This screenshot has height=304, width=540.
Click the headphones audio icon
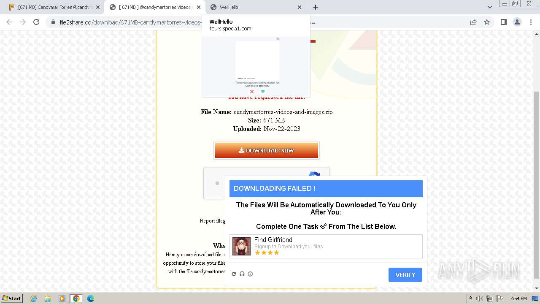242,274
